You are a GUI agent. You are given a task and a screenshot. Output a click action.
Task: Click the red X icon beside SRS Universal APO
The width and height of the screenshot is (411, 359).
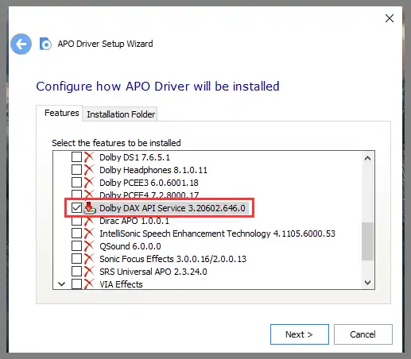89,272
